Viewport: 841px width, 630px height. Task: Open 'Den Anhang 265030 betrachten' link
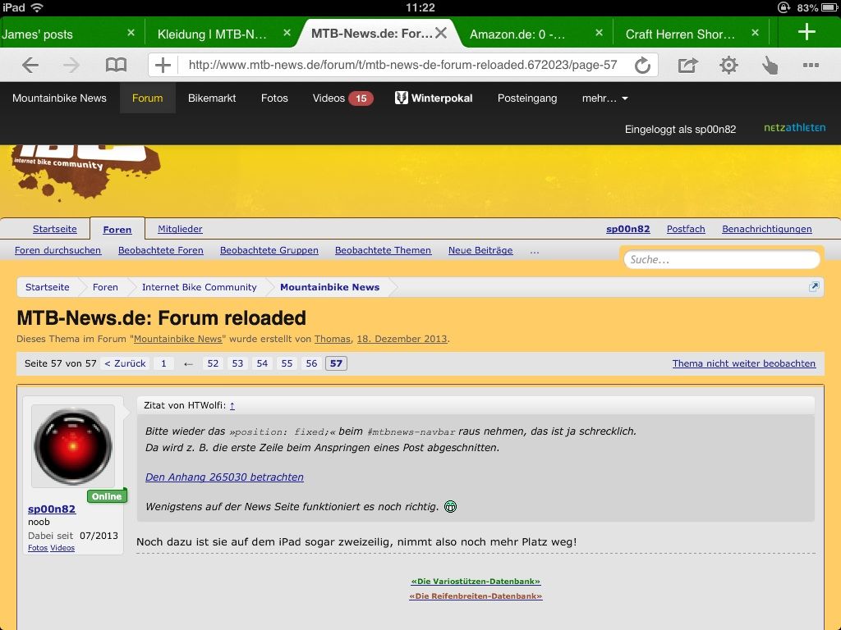(x=224, y=477)
